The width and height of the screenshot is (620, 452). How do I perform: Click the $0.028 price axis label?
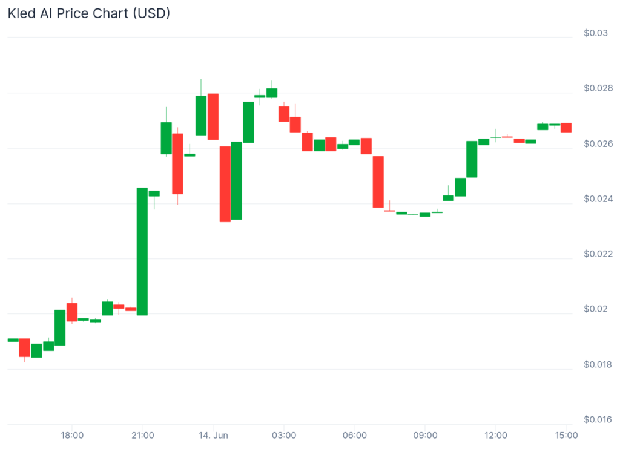point(598,88)
